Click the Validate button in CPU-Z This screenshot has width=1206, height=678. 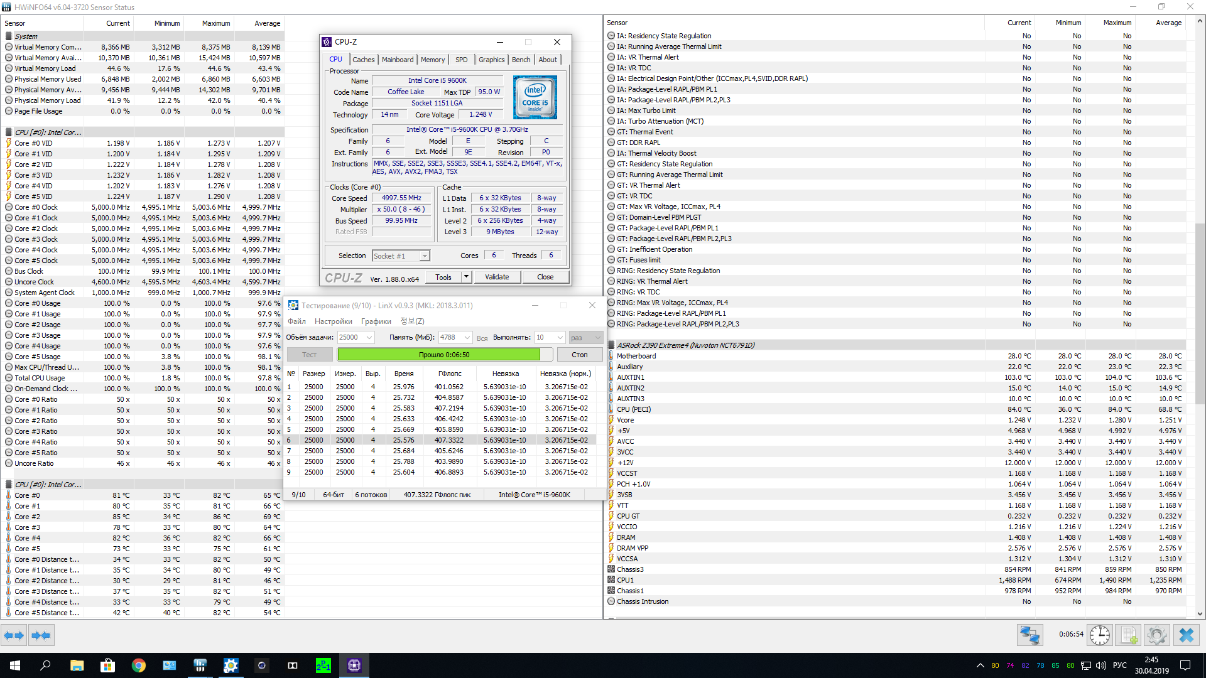point(497,277)
